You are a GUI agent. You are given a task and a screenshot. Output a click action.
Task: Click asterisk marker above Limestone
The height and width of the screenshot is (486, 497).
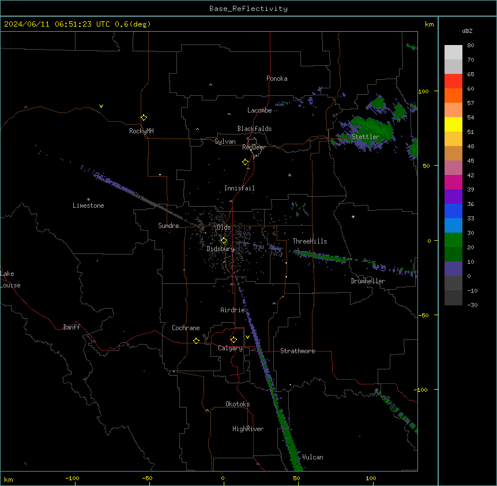[x=88, y=199]
